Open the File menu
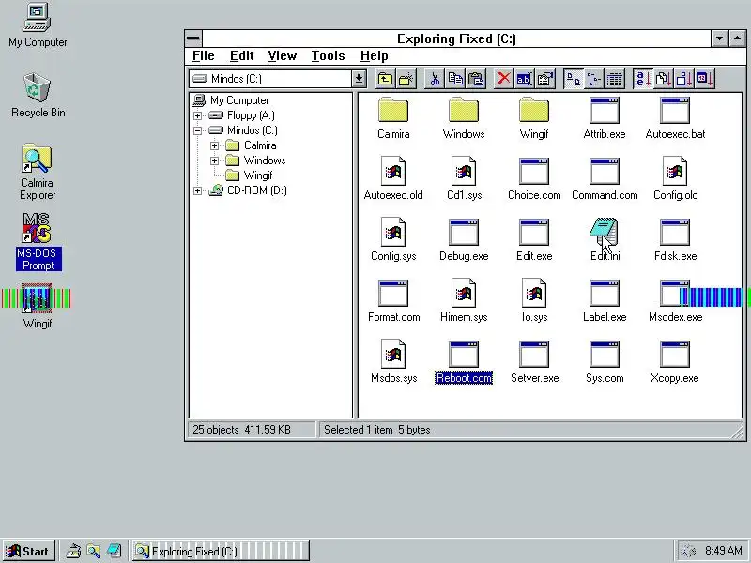The image size is (751, 563). coord(203,56)
